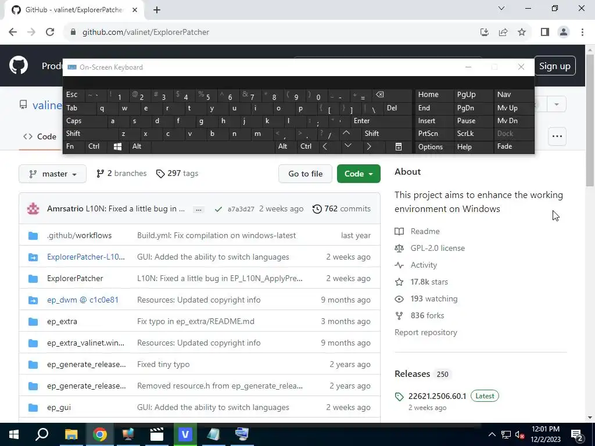
Task: Bookmark this page with the star icon
Action: [522, 32]
